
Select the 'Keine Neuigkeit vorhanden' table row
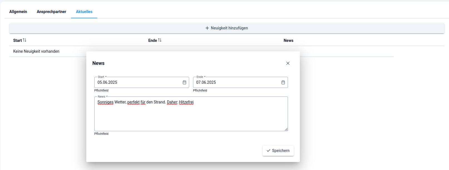click(x=36, y=51)
